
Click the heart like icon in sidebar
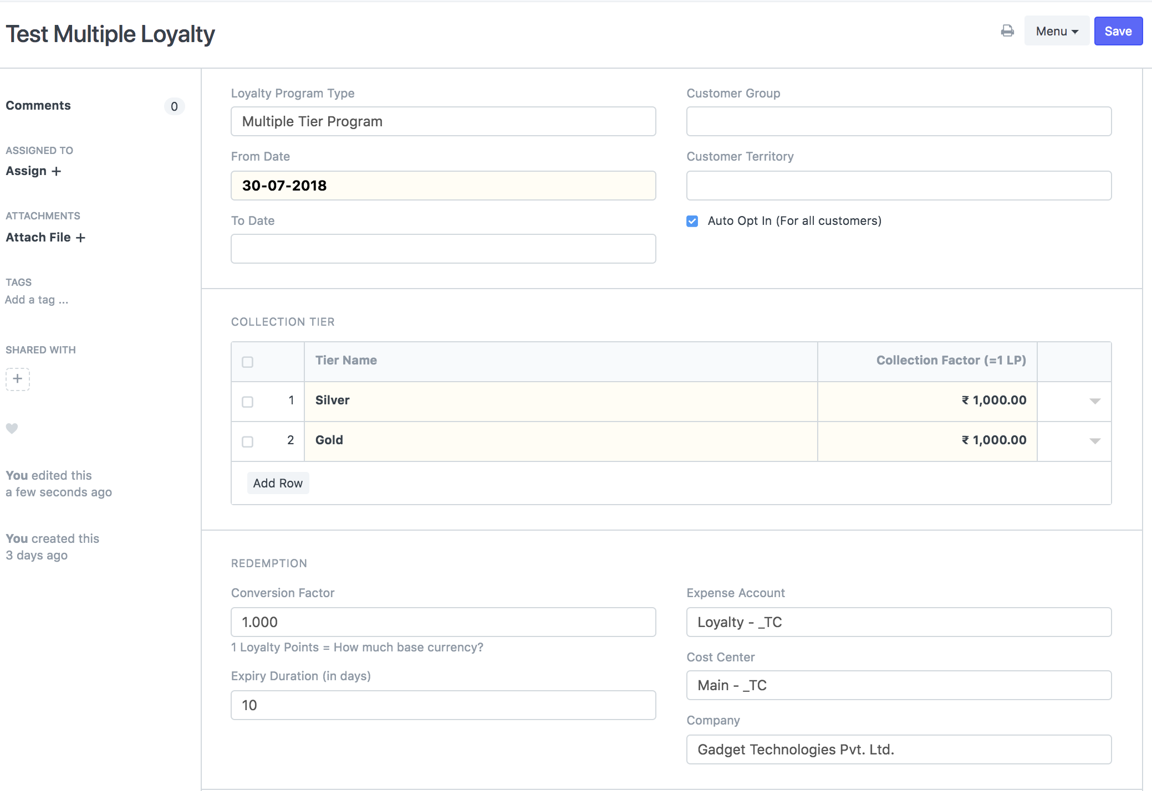tap(12, 428)
